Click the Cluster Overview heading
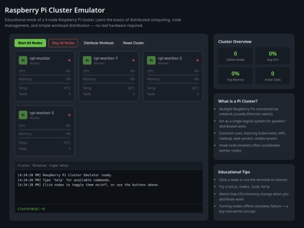 tap(235, 42)
